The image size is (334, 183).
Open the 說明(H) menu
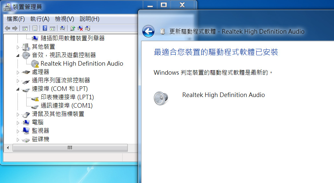click(89, 19)
